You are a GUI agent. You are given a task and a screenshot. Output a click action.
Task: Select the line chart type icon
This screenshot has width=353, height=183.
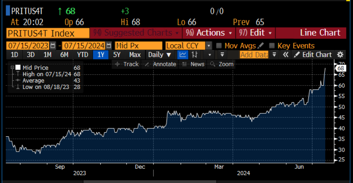183,55
